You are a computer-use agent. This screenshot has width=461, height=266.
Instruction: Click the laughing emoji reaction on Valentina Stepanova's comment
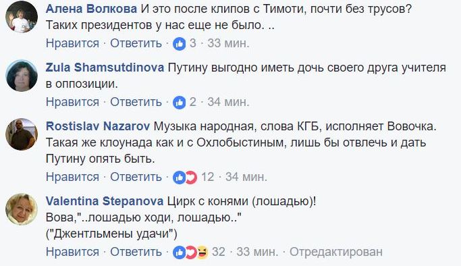point(202,252)
